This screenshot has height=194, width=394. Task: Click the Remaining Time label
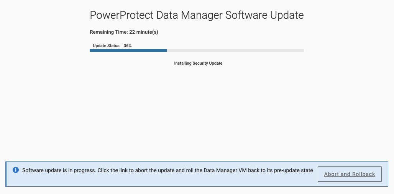pos(109,32)
